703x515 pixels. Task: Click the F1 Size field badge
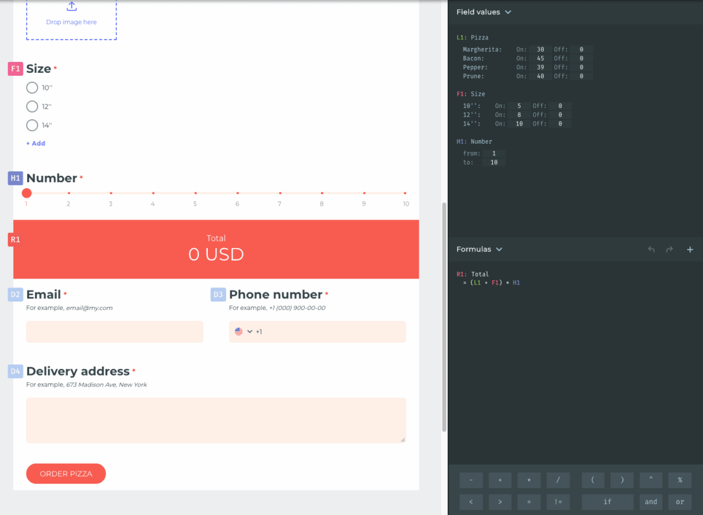tap(15, 69)
